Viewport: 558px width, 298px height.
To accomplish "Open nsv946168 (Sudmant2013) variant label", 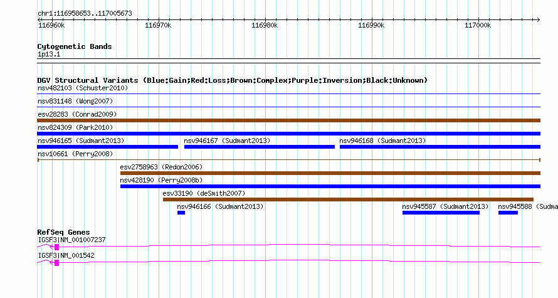I will coord(382,141).
